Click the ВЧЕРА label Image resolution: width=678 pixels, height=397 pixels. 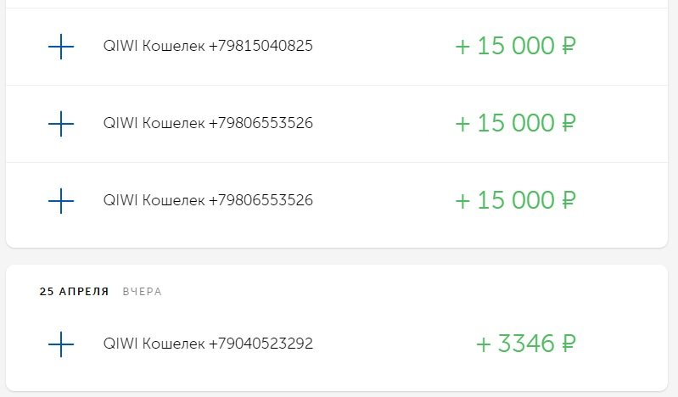pyautogui.click(x=141, y=292)
